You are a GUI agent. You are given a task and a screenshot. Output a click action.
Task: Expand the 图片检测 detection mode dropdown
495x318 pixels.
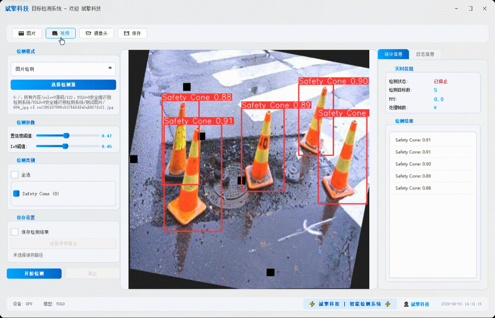(63, 69)
